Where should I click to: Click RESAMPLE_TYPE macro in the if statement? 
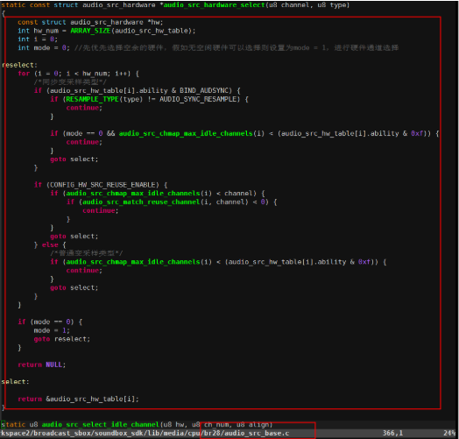[x=92, y=99]
